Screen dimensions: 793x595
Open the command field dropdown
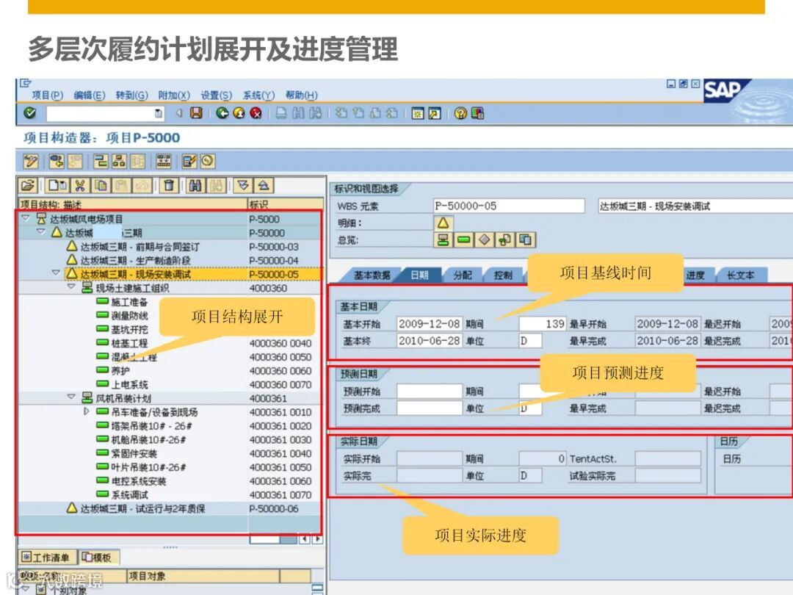159,113
